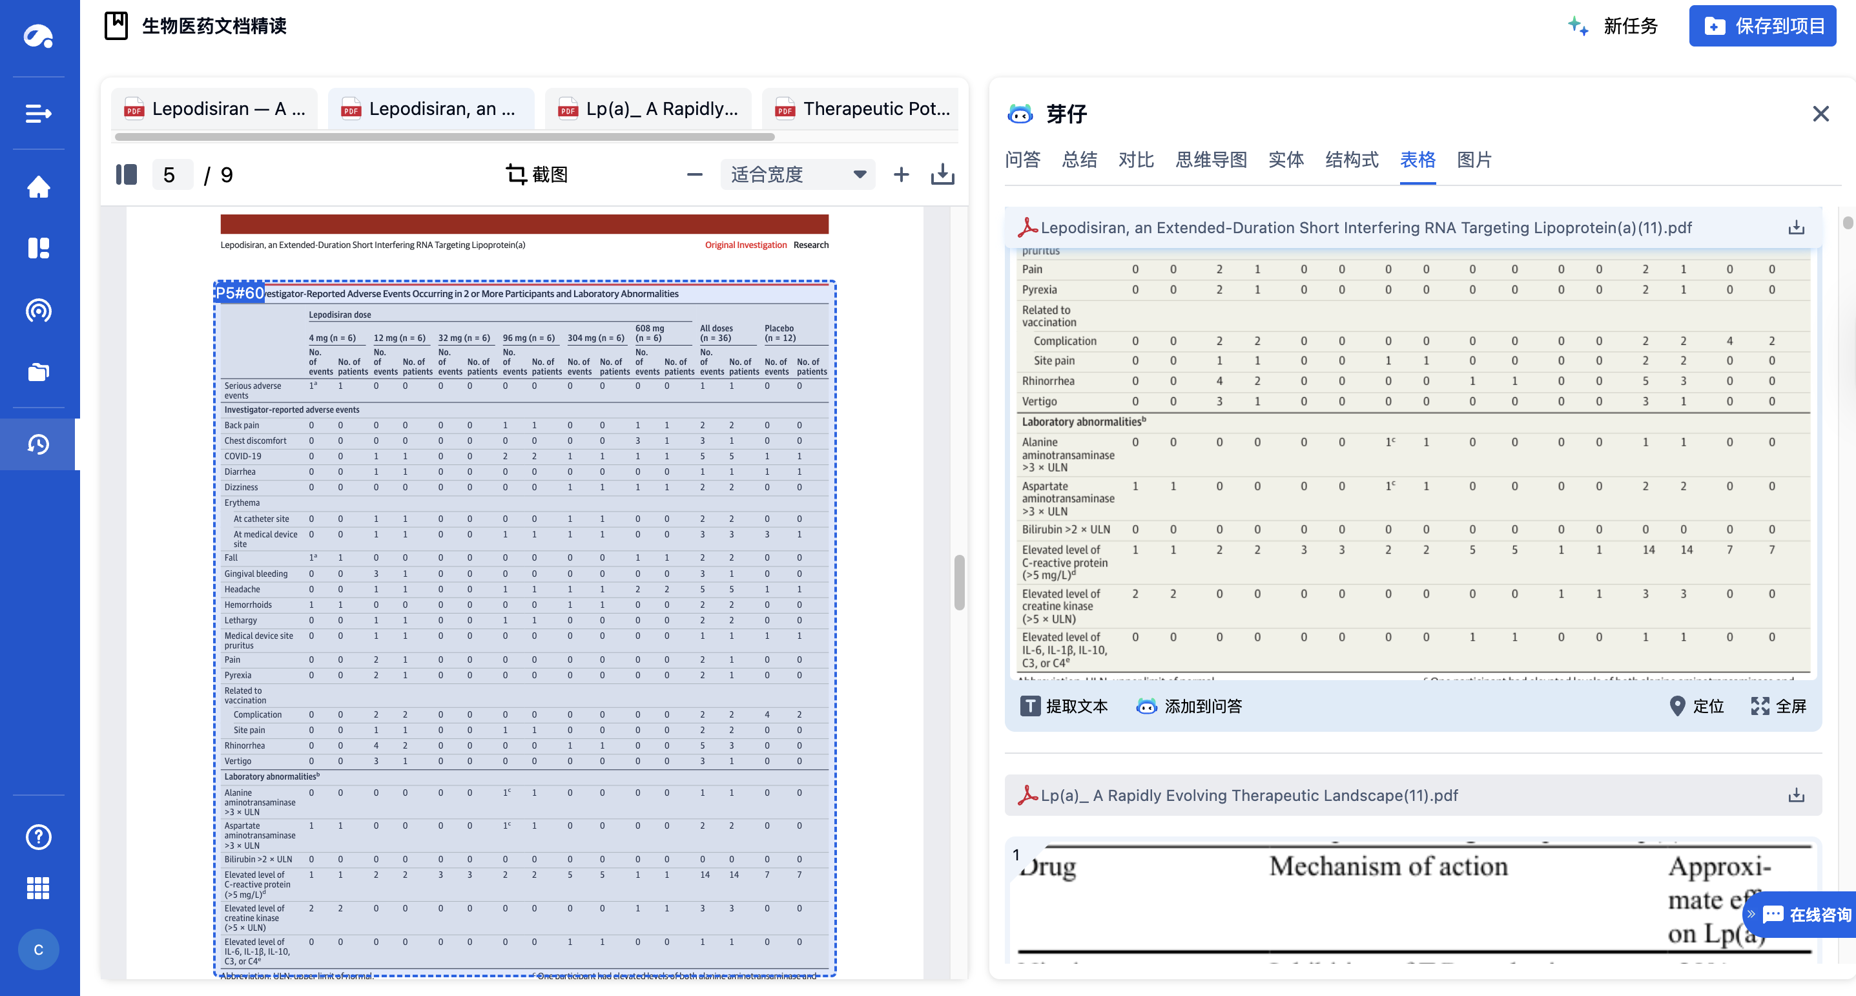Screen dimensions: 1856x996
Task: Click the horizontal scrollbar under PDF tabs
Action: click(x=444, y=136)
